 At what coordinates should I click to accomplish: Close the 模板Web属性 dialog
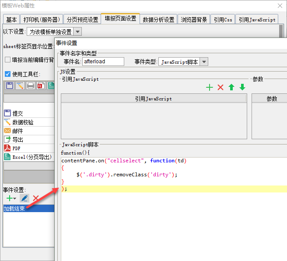click(x=280, y=6)
